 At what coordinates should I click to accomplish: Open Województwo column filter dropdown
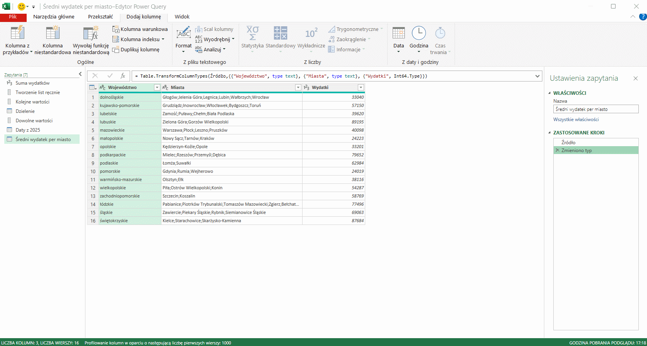[157, 87]
